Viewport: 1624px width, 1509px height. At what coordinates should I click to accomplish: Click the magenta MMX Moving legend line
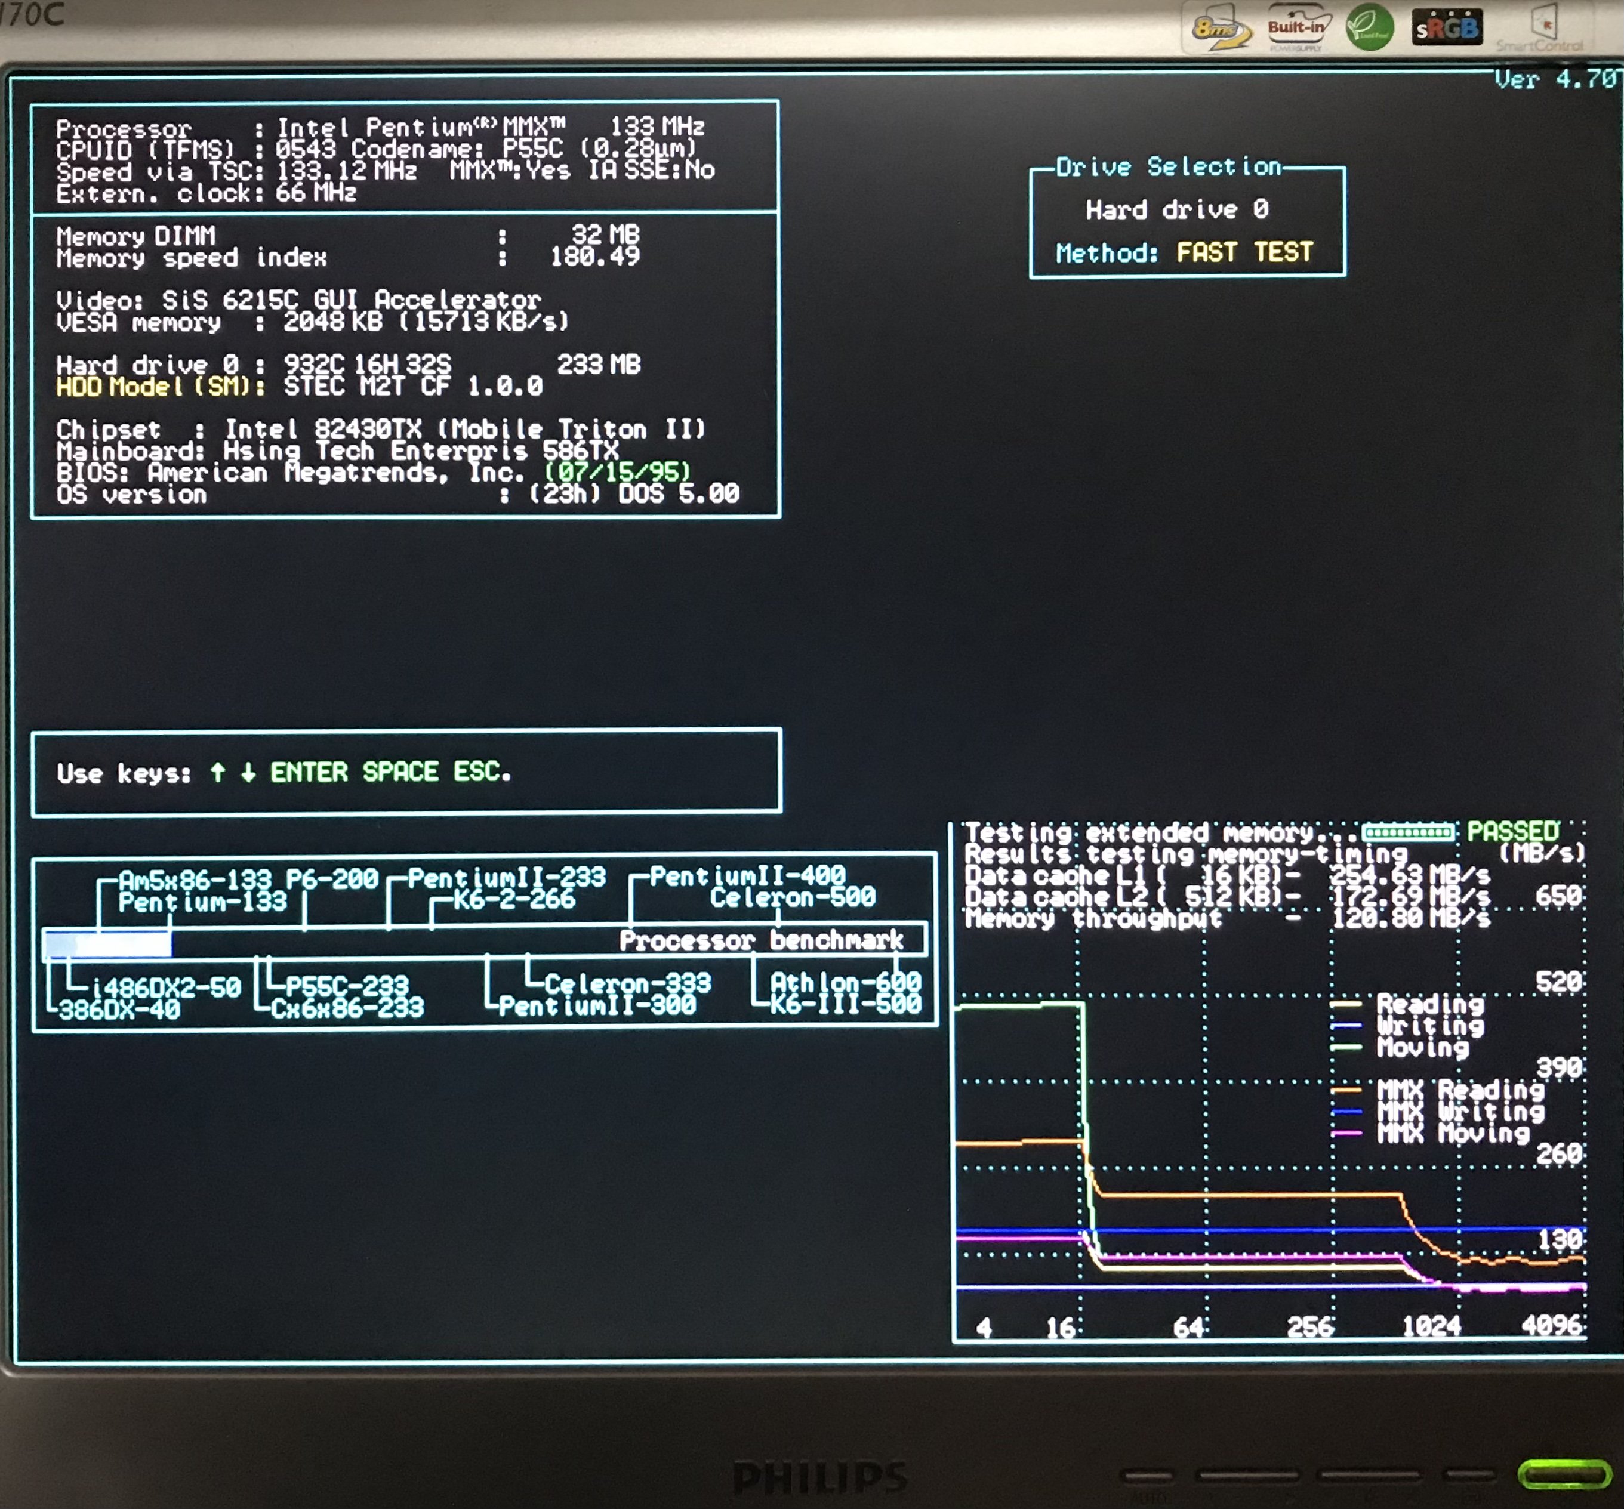click(1346, 1133)
